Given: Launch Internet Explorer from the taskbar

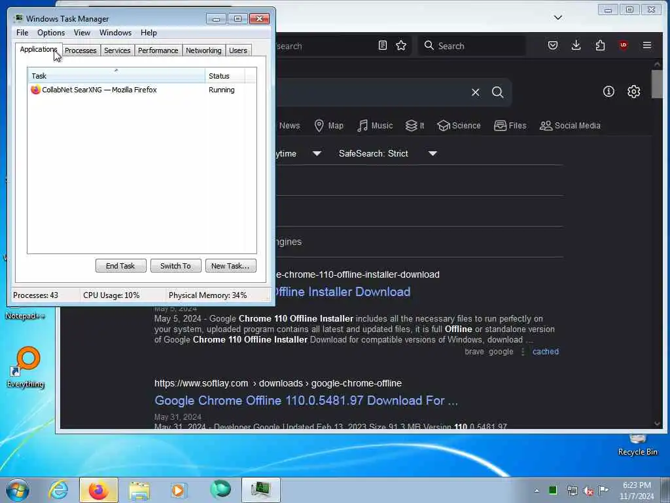Looking at the screenshot, I should [x=58, y=490].
